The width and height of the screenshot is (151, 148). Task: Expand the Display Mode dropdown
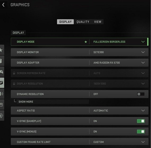pyautogui.click(x=119, y=42)
